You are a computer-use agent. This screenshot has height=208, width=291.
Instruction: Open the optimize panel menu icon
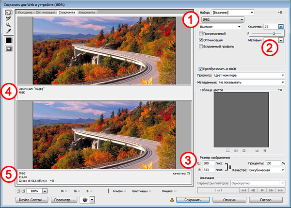(280, 13)
